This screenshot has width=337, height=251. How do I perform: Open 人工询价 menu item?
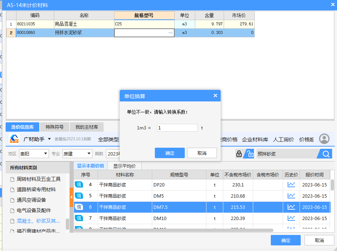pyautogui.click(x=283, y=139)
